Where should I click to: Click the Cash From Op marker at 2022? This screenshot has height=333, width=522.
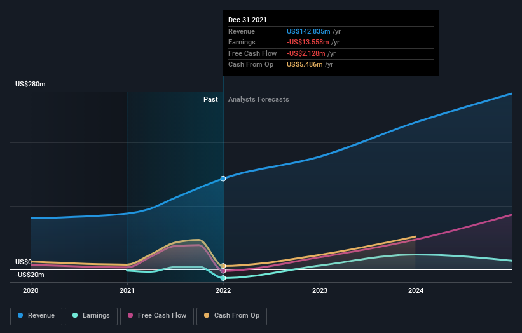(223, 266)
